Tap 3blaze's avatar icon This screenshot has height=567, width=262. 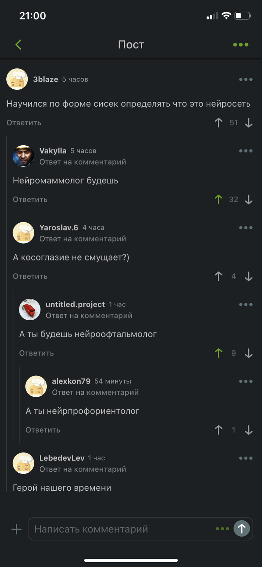pos(17,79)
